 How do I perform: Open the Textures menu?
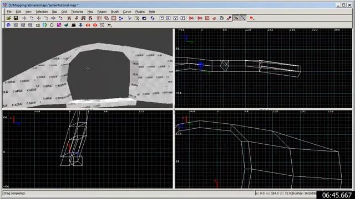pos(77,12)
